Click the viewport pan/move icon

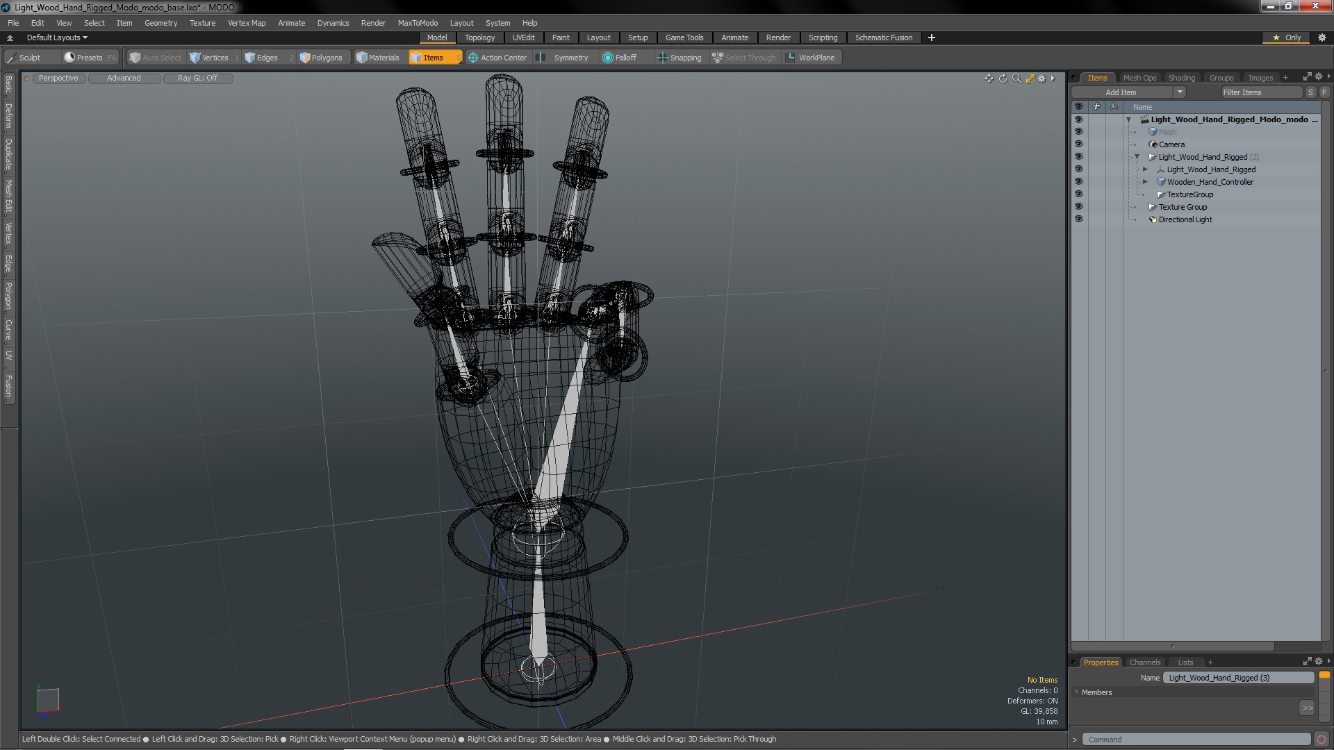pos(989,78)
